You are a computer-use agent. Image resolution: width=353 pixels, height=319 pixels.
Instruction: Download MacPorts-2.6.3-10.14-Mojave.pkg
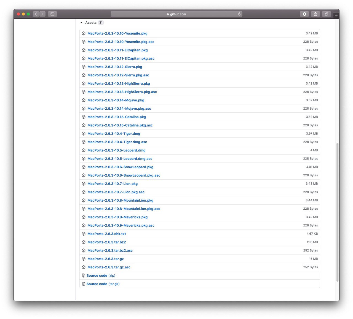click(116, 100)
